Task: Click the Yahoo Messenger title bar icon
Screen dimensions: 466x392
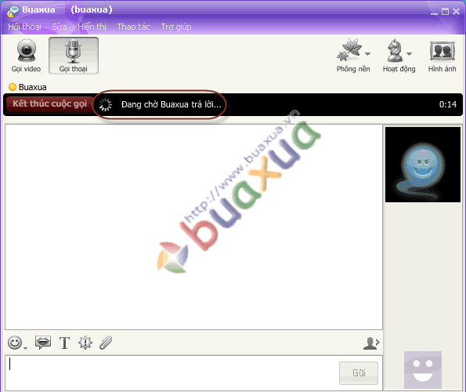Action: coord(13,11)
